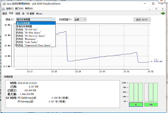Click the small frame icon beside 连接 menu
The width and height of the screenshot is (168, 113).
pyautogui.click(x=3, y=9)
